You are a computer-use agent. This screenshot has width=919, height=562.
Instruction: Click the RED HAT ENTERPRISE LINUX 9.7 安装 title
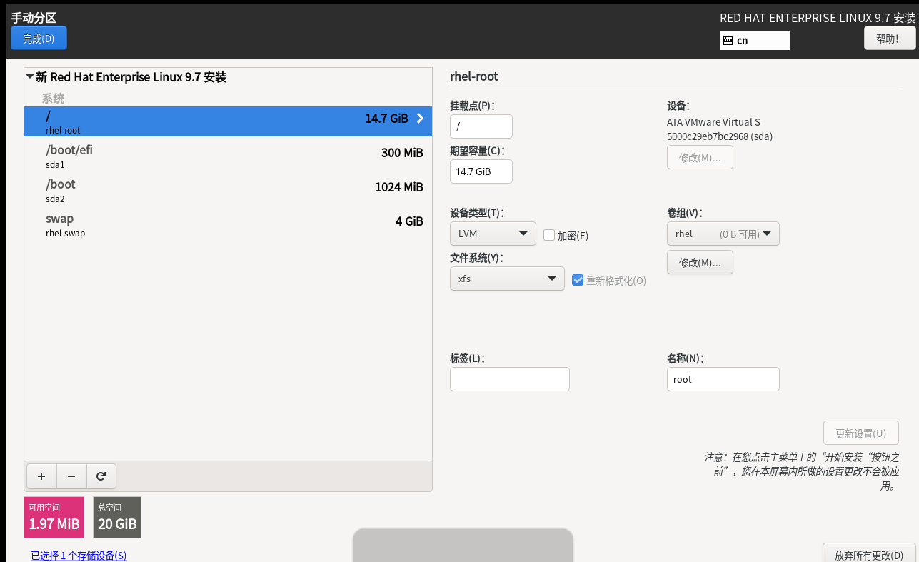[817, 18]
